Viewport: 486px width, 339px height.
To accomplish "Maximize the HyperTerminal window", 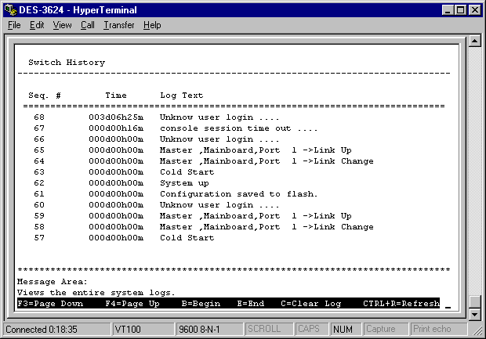I will point(461,9).
